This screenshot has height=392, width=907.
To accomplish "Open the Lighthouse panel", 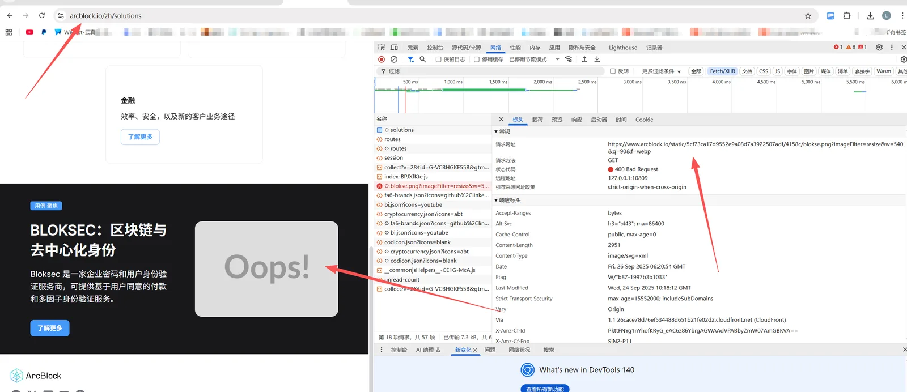I will coord(622,48).
